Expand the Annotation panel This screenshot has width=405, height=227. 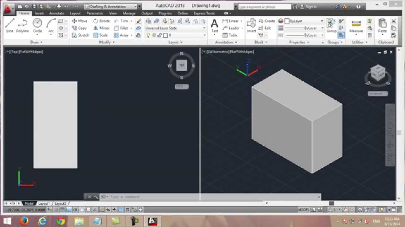226,42
